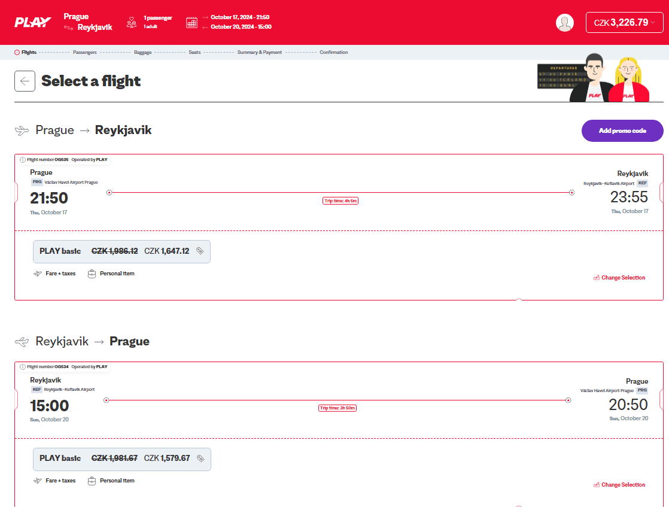The image size is (669, 507).
Task: Click the Trip time: 3h 50m label
Action: 337,408
